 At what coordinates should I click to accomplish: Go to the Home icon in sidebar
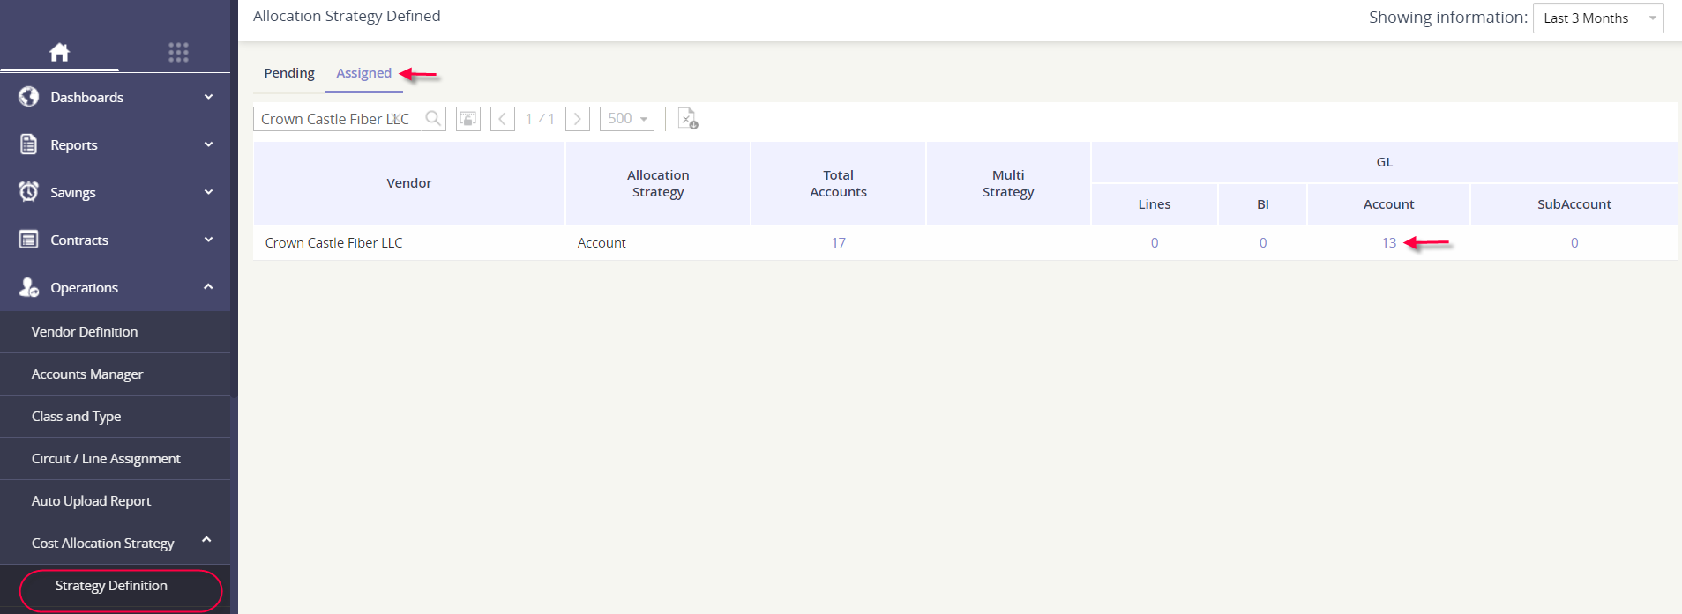point(59,52)
